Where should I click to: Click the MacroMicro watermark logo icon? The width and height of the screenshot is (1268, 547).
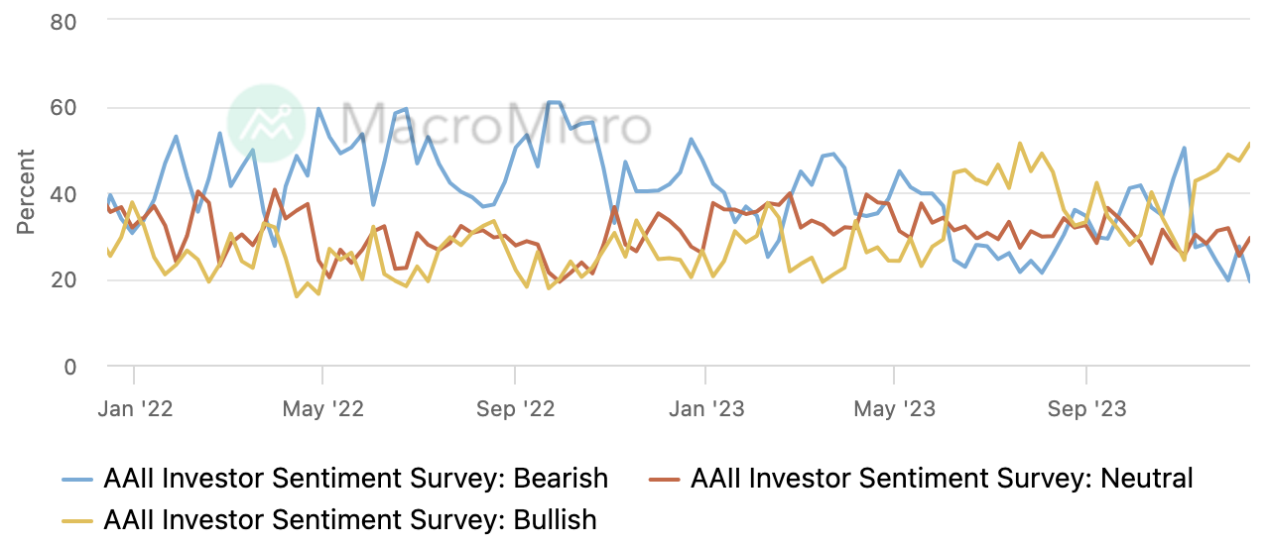click(266, 124)
